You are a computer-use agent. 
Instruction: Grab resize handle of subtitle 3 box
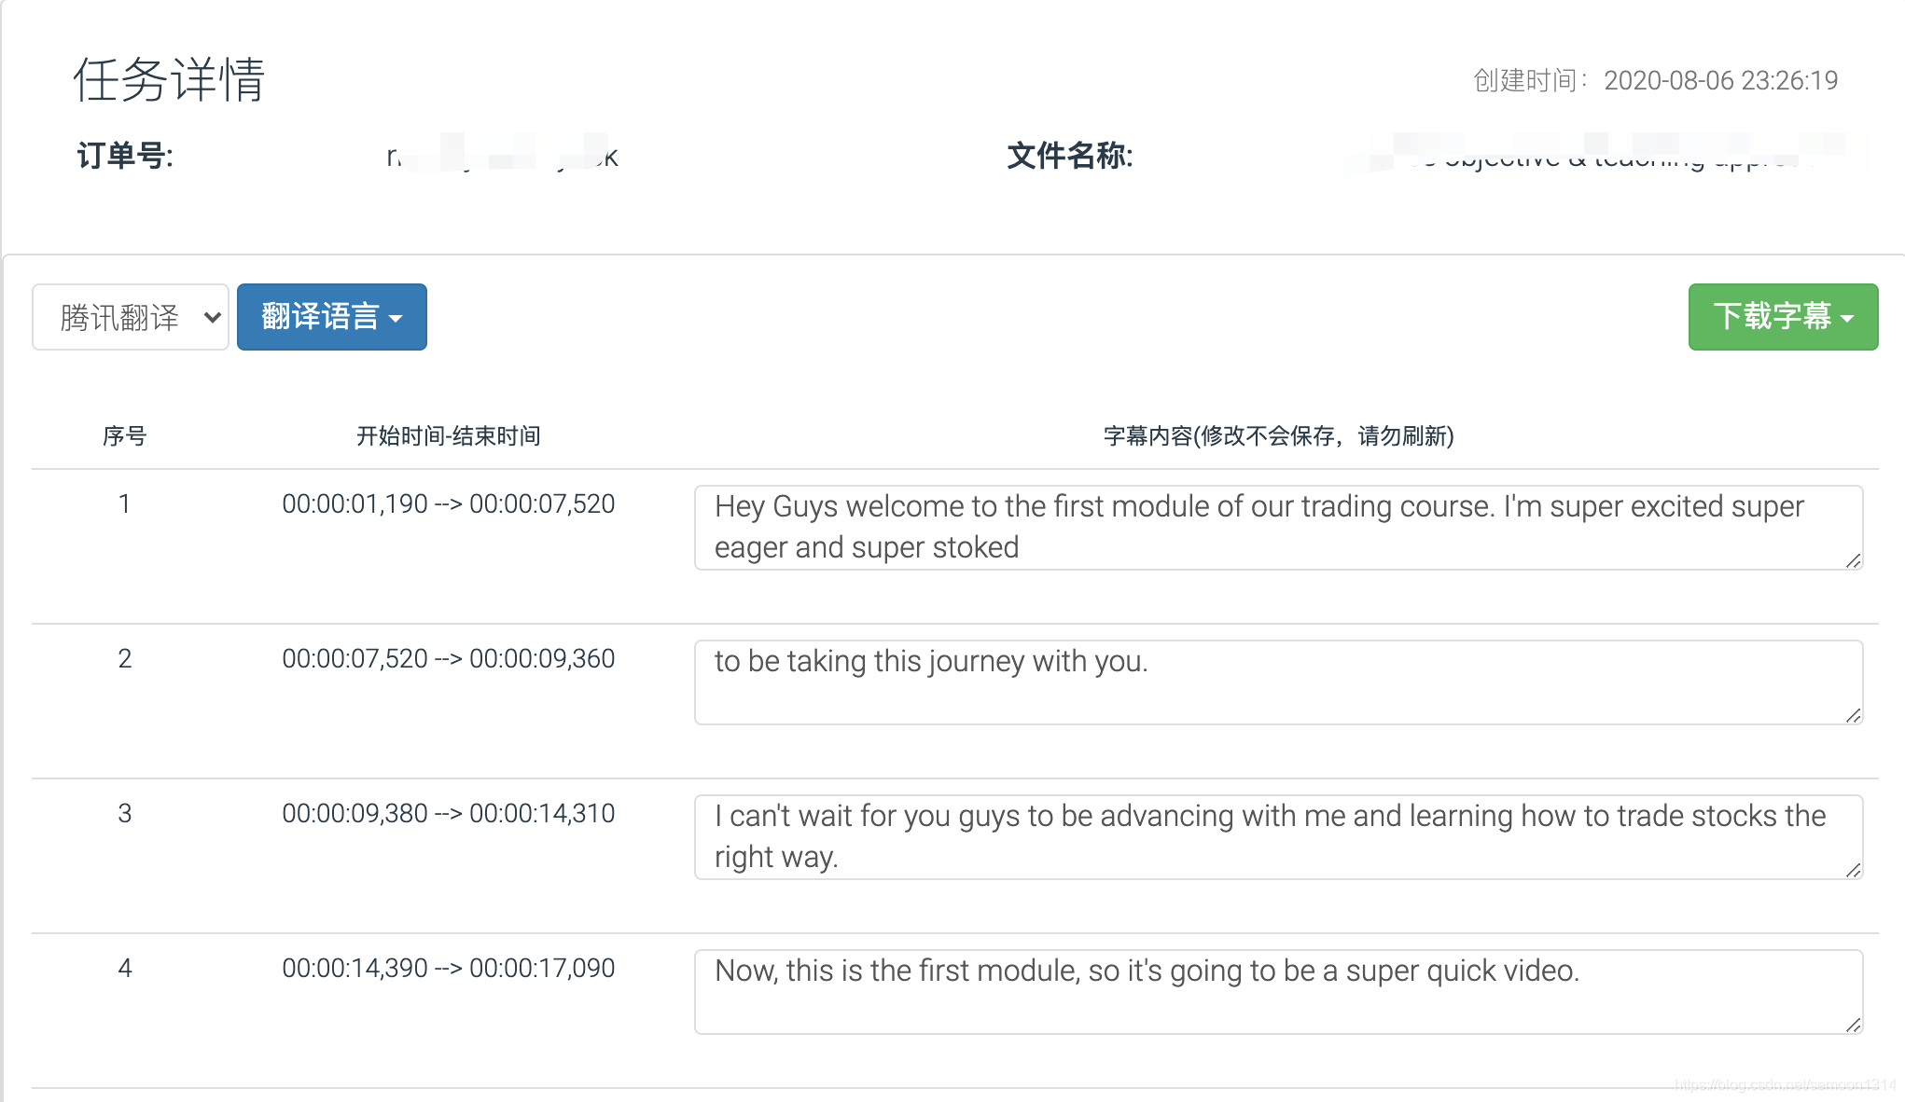1853,870
